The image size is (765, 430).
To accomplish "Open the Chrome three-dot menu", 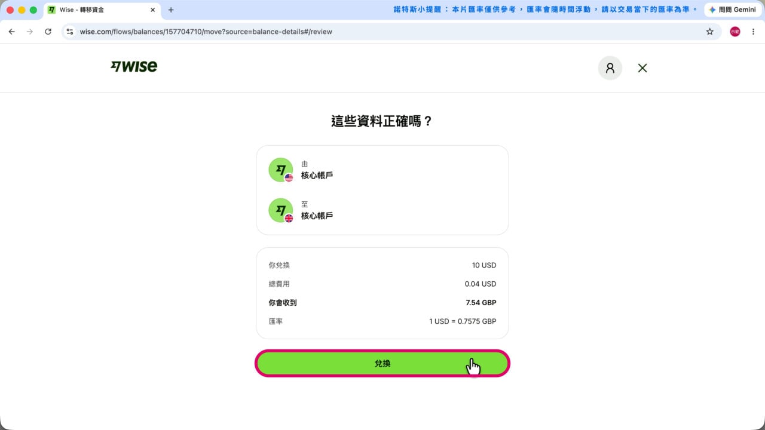I will (x=753, y=32).
